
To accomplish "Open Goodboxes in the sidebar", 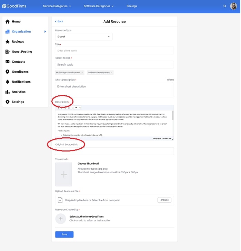I will (20, 72).
